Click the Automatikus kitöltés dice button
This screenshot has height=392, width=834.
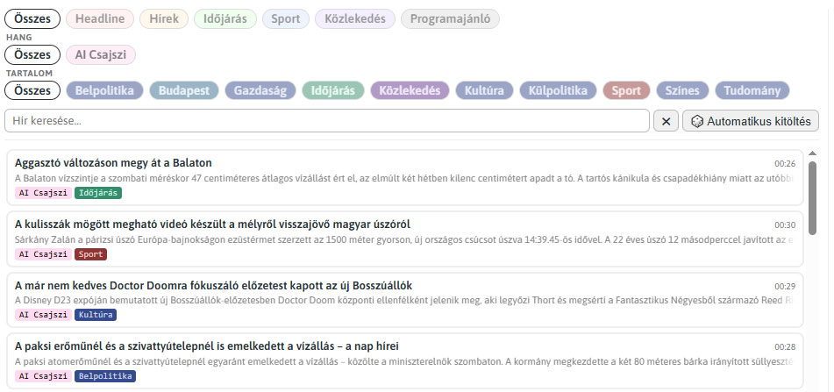click(x=751, y=121)
